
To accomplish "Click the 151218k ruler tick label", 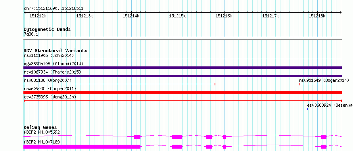I will (317, 16).
